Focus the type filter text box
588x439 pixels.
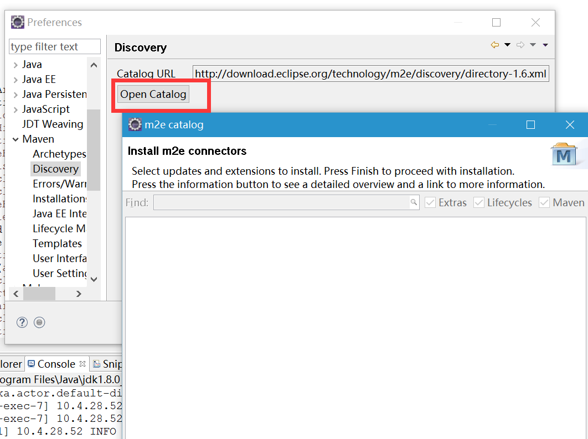tap(55, 46)
